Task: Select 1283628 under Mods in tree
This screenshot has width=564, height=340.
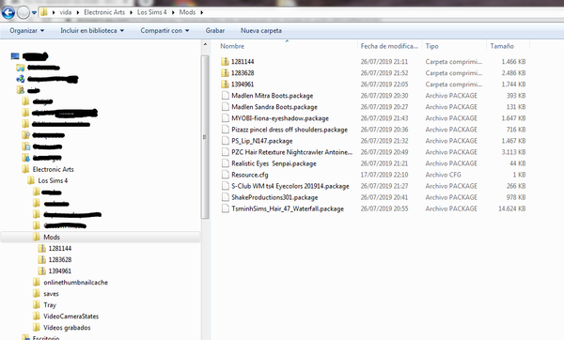Action: [60, 259]
